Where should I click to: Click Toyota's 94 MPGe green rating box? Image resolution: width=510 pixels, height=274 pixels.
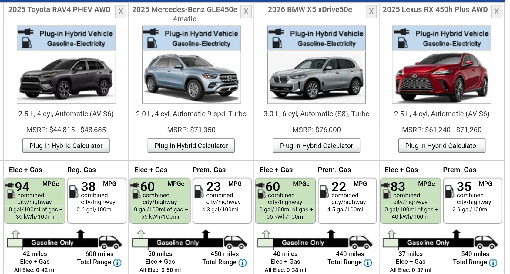tap(35, 201)
